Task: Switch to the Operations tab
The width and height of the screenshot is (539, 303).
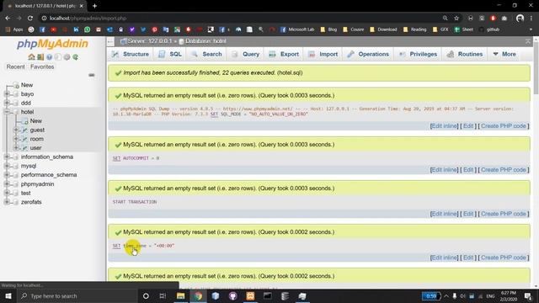Action: [x=368, y=54]
